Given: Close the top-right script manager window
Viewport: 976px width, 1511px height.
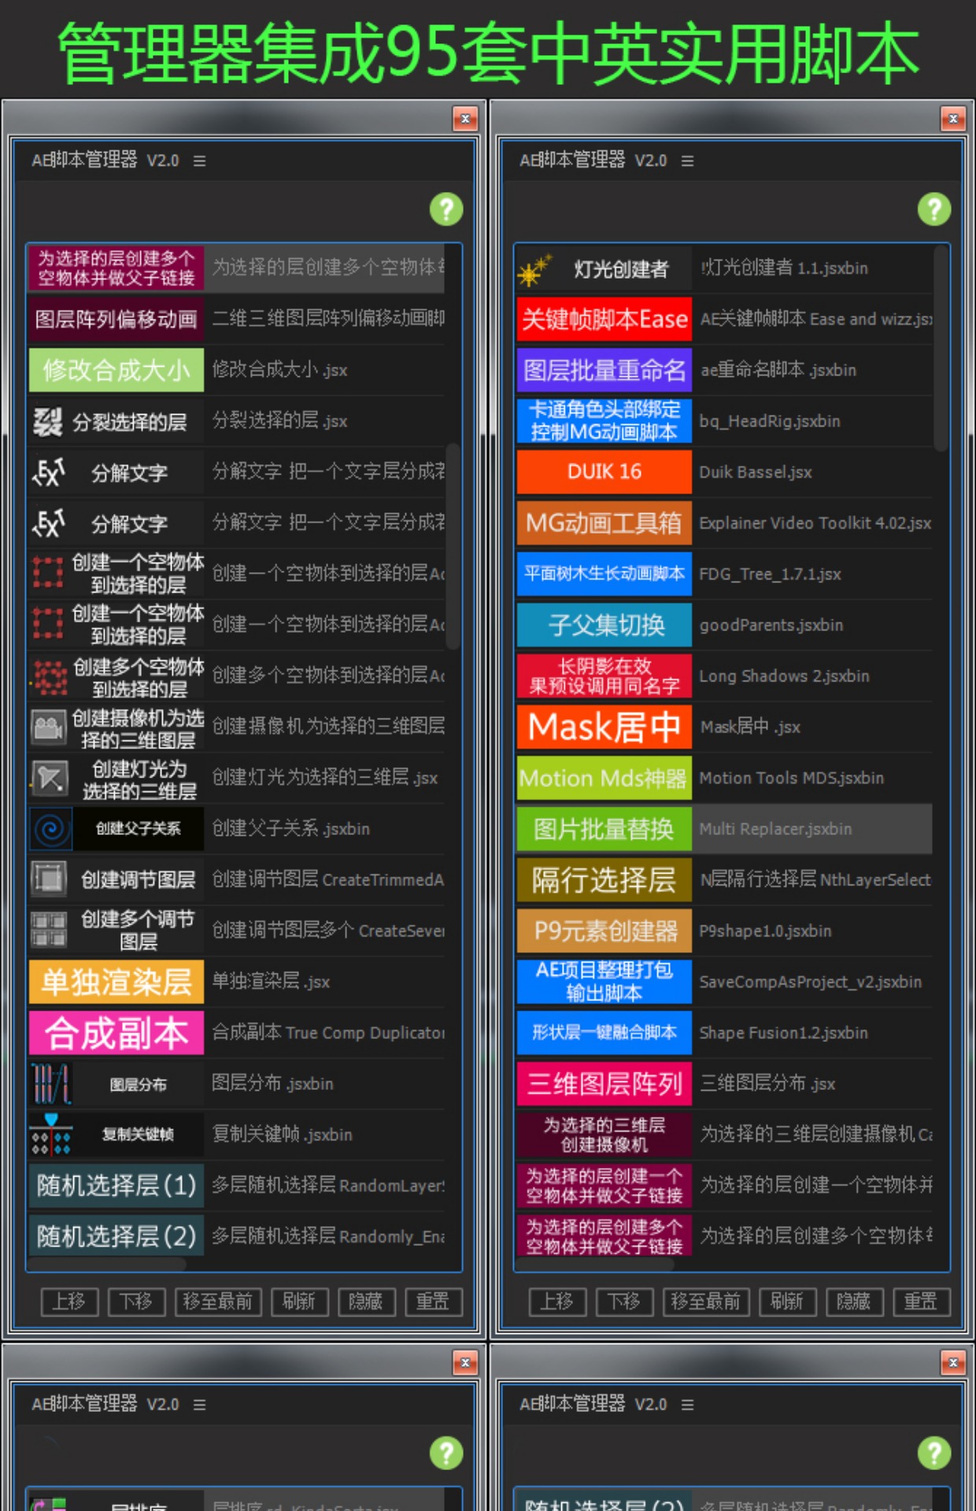Looking at the screenshot, I should (953, 119).
